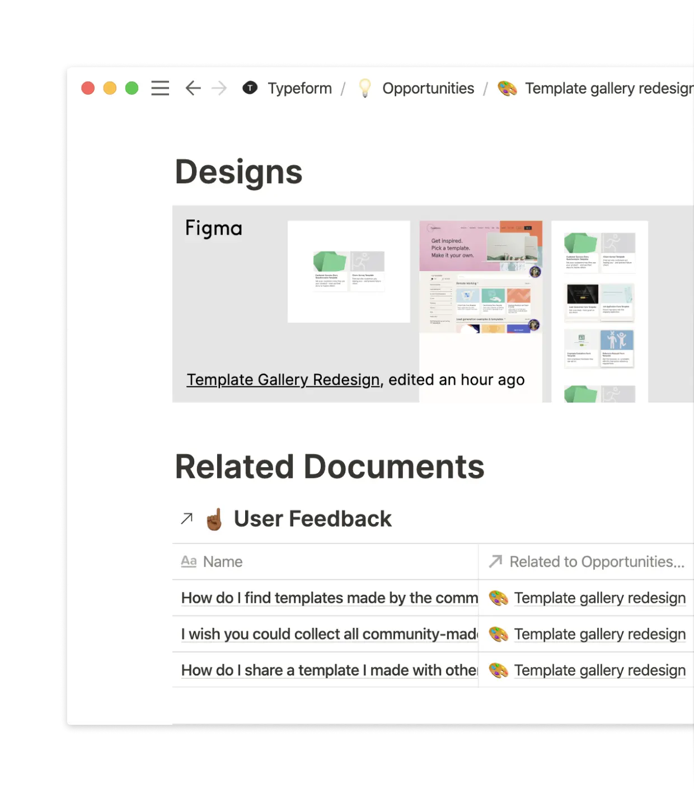Open the Related to Opportunities column options
This screenshot has height=792, width=694.
point(596,561)
